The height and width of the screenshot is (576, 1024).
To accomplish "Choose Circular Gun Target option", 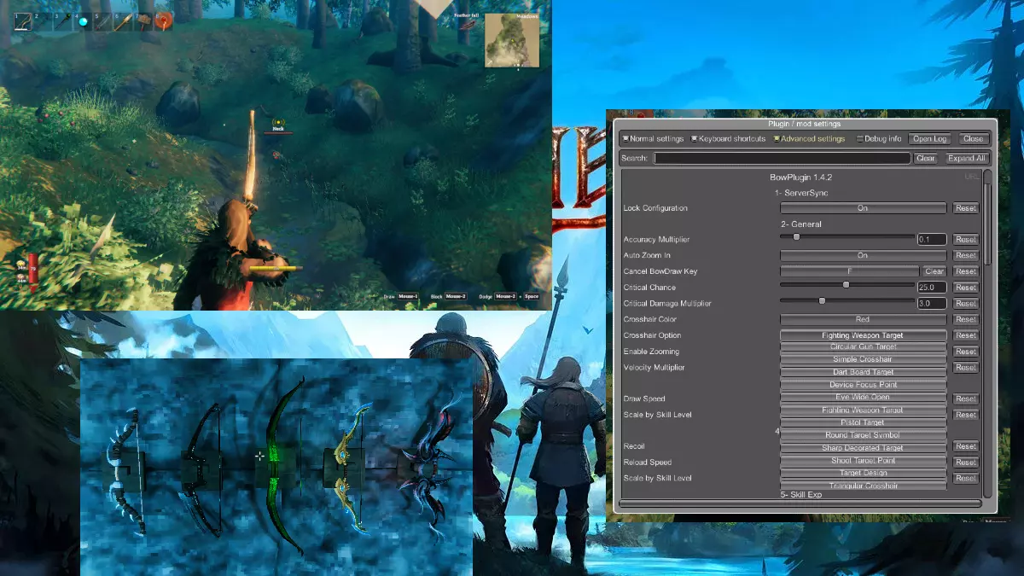I will tap(863, 347).
